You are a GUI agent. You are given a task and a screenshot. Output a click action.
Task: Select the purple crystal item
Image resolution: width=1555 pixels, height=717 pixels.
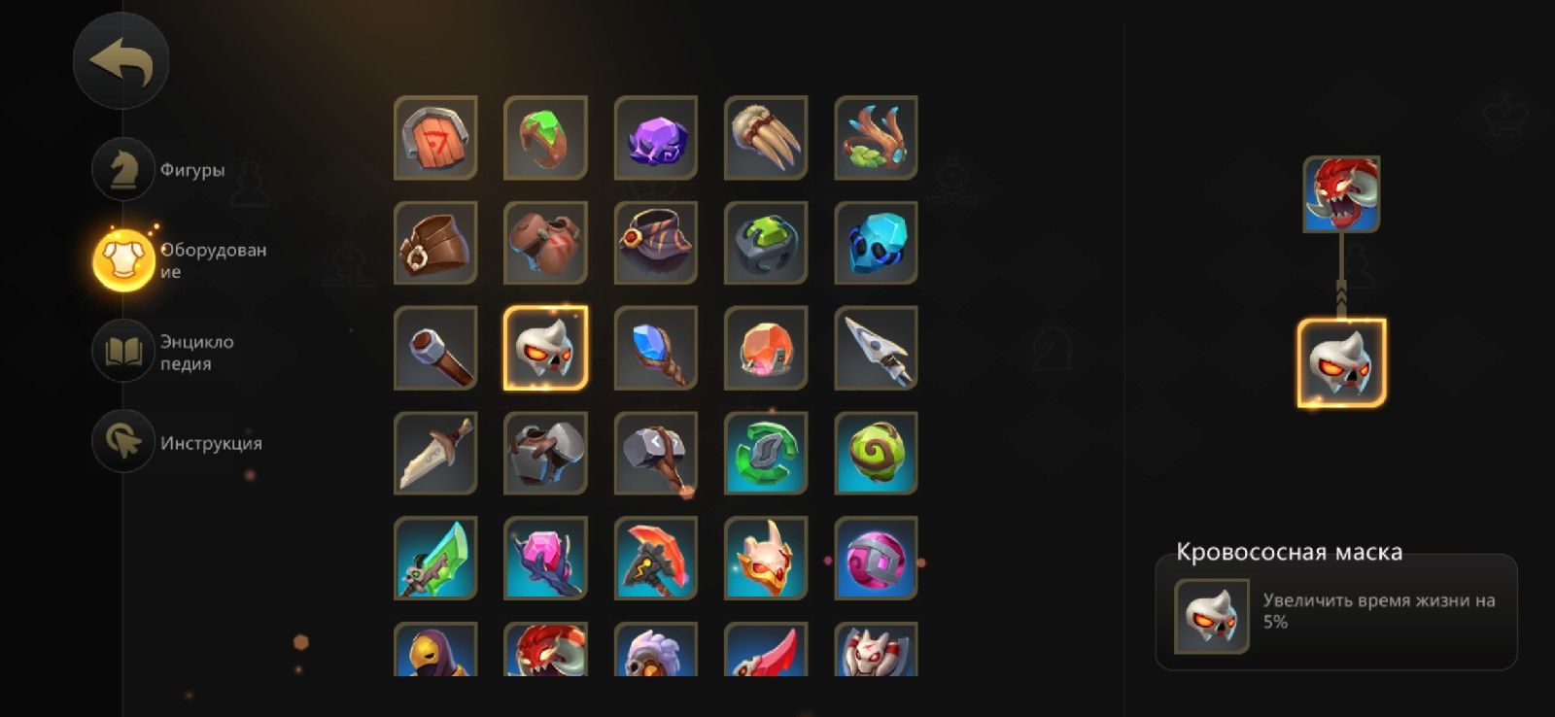656,137
